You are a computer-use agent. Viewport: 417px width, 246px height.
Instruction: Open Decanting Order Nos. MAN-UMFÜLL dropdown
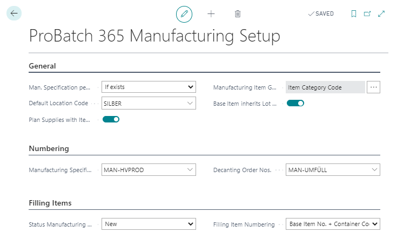coord(333,170)
